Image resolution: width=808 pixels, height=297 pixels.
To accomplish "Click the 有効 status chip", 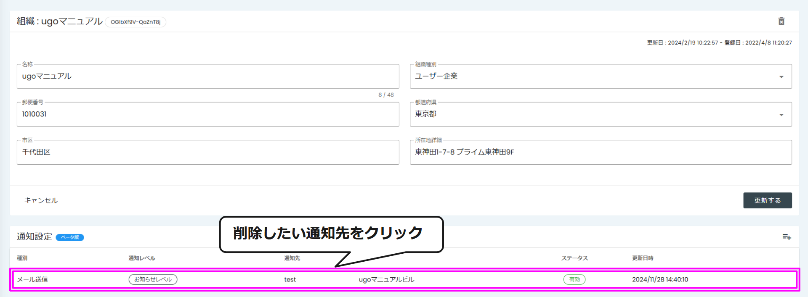I will (x=574, y=279).
